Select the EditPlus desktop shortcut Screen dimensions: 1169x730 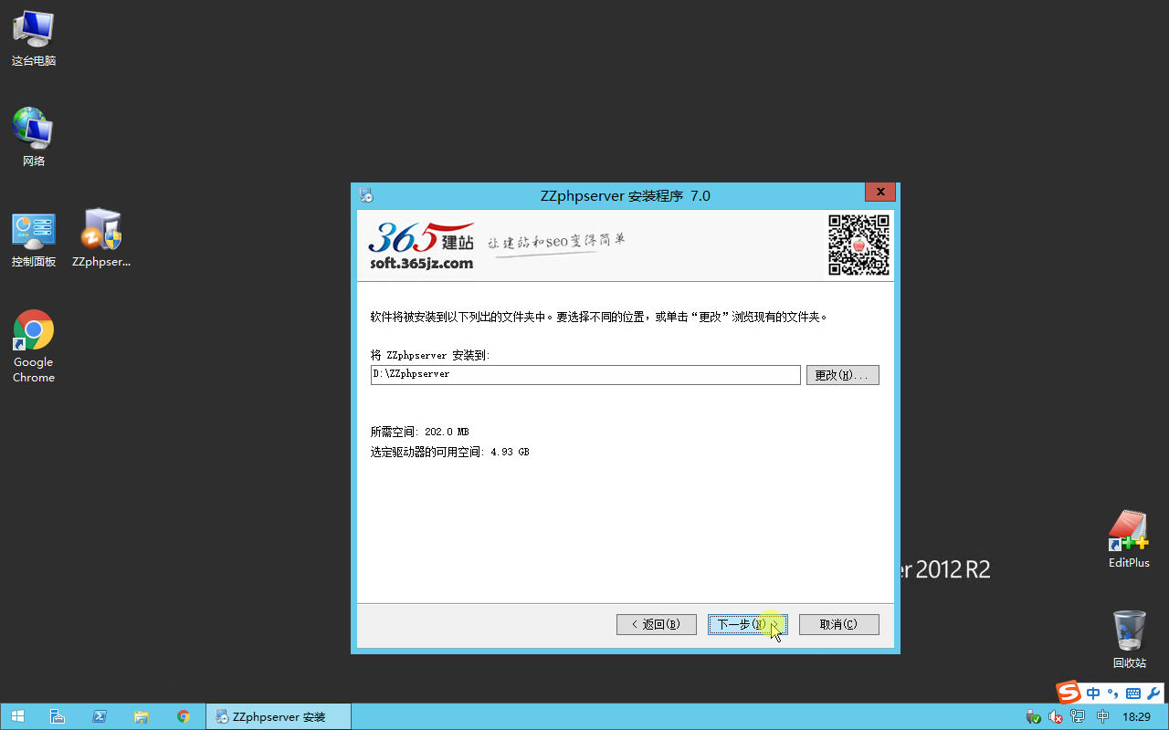(x=1129, y=540)
